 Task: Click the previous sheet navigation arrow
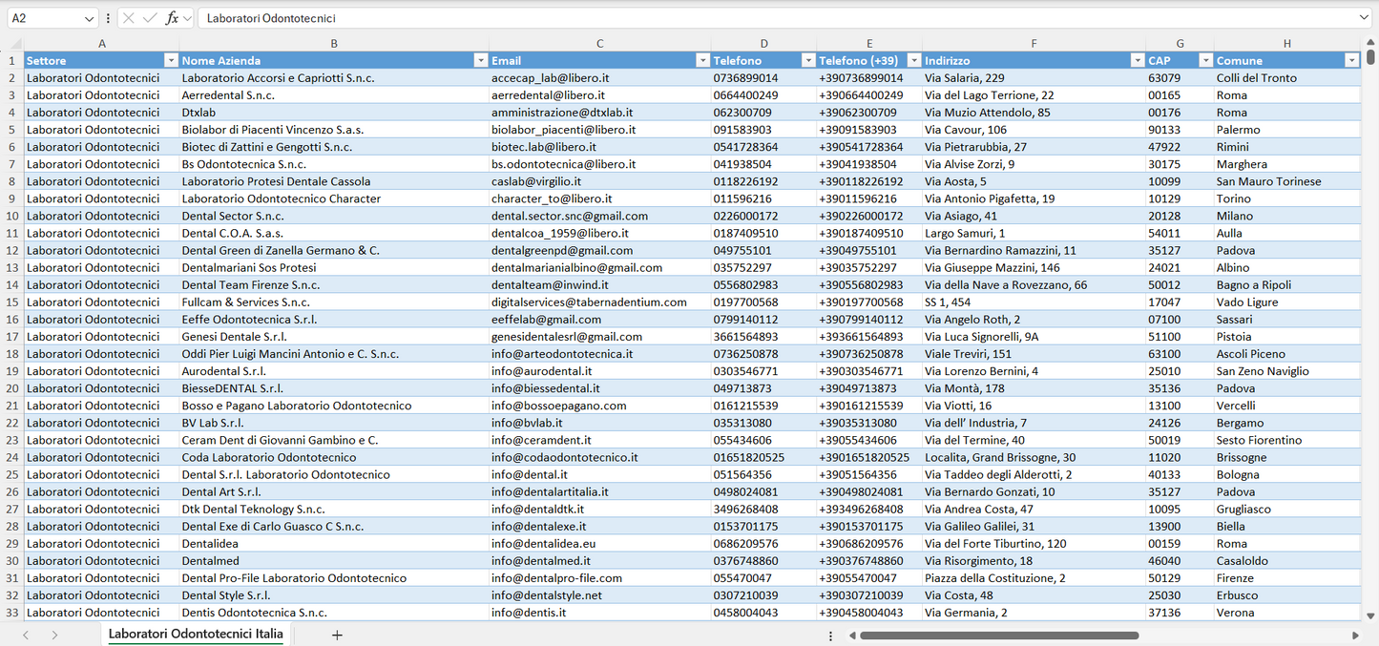pos(26,635)
